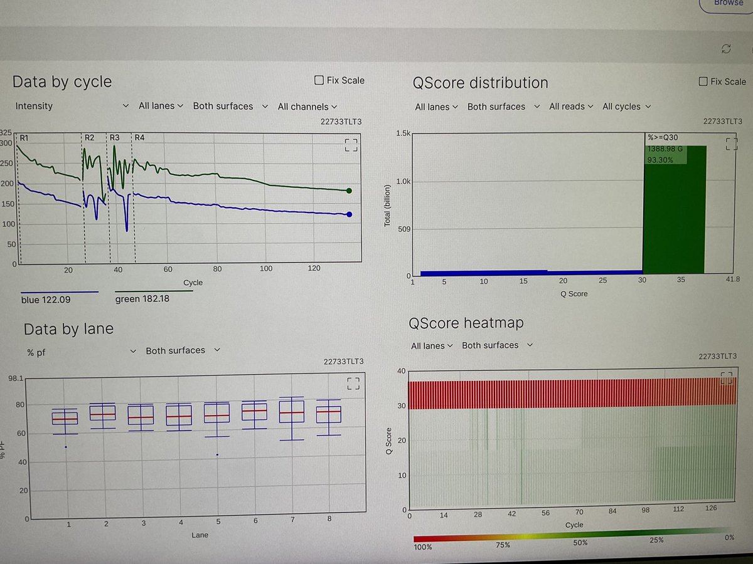Open the All channels dropdown

[307, 107]
